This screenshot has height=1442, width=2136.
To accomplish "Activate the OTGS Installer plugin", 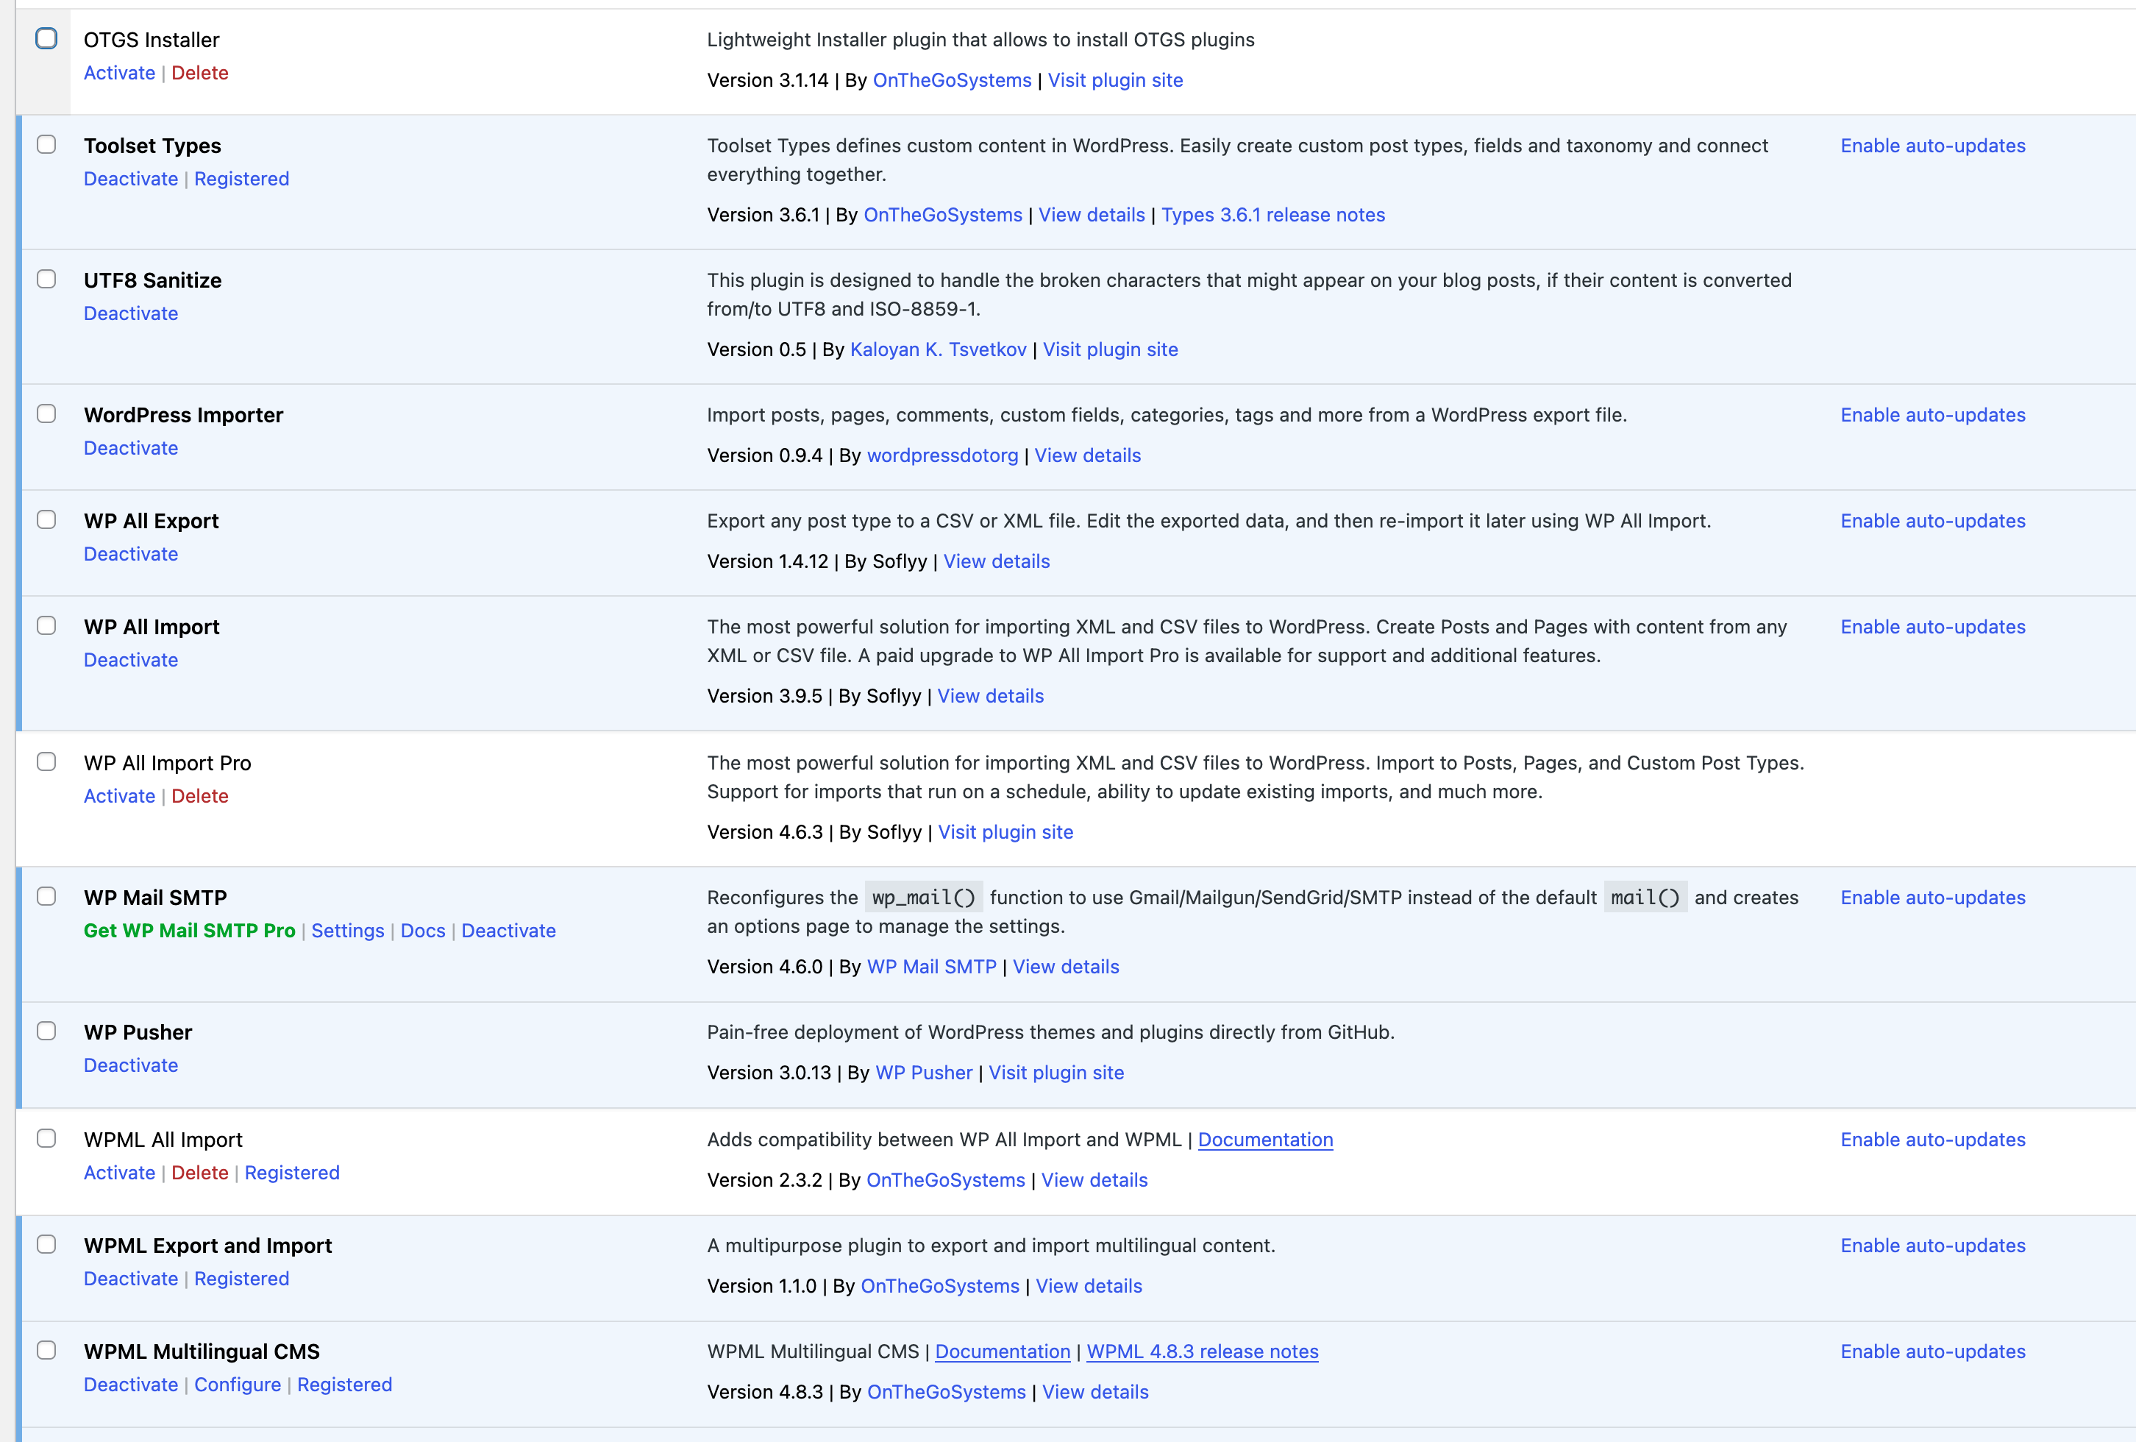I will 118,73.
